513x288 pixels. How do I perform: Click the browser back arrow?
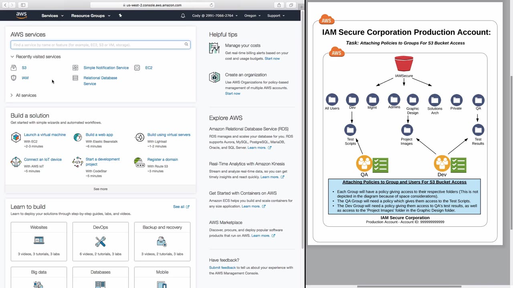6,5
